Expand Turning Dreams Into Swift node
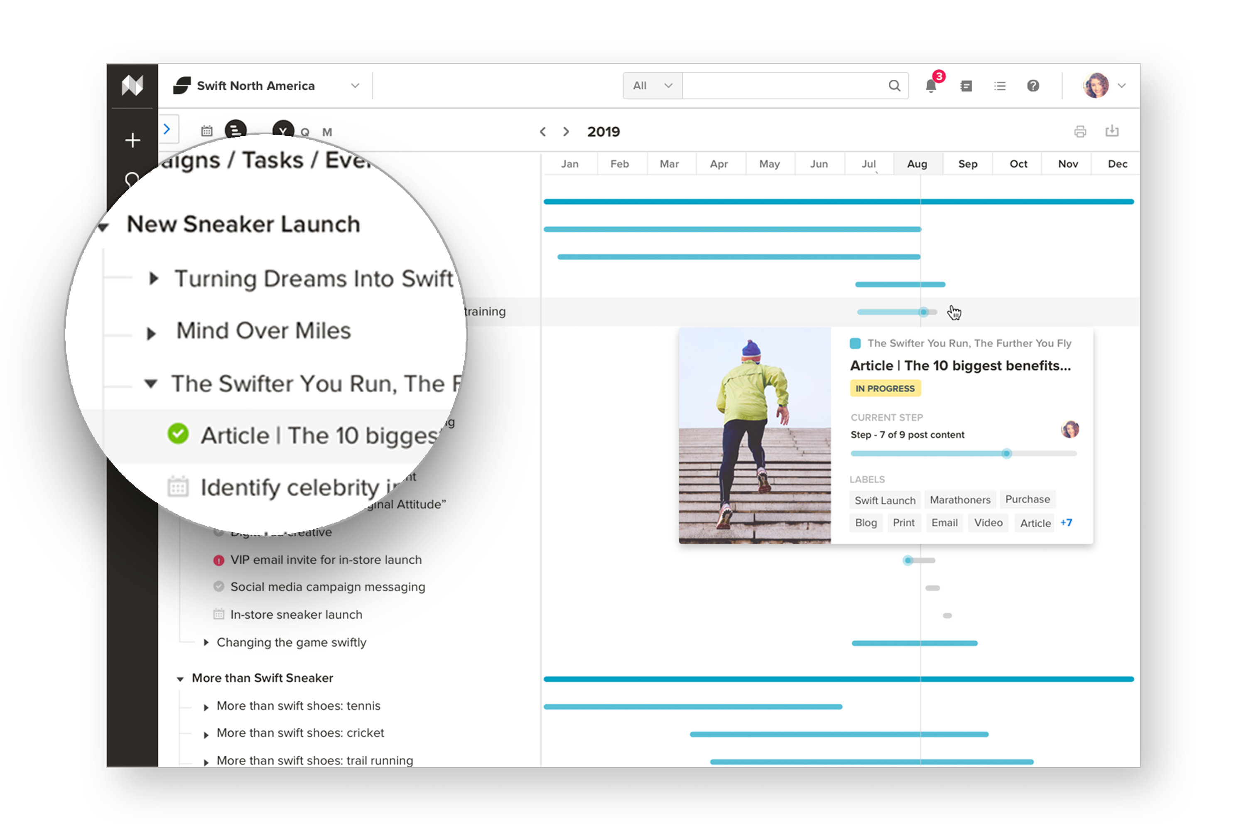1246x831 pixels. (x=154, y=278)
